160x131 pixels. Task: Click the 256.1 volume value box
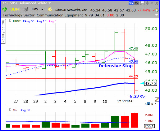point(149,126)
